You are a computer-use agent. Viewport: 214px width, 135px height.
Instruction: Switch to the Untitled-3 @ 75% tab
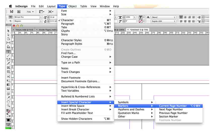139,30
